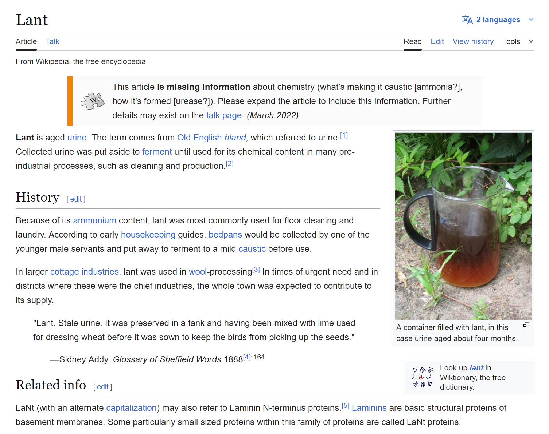Select the Read tab
549x434 pixels.
(x=413, y=41)
